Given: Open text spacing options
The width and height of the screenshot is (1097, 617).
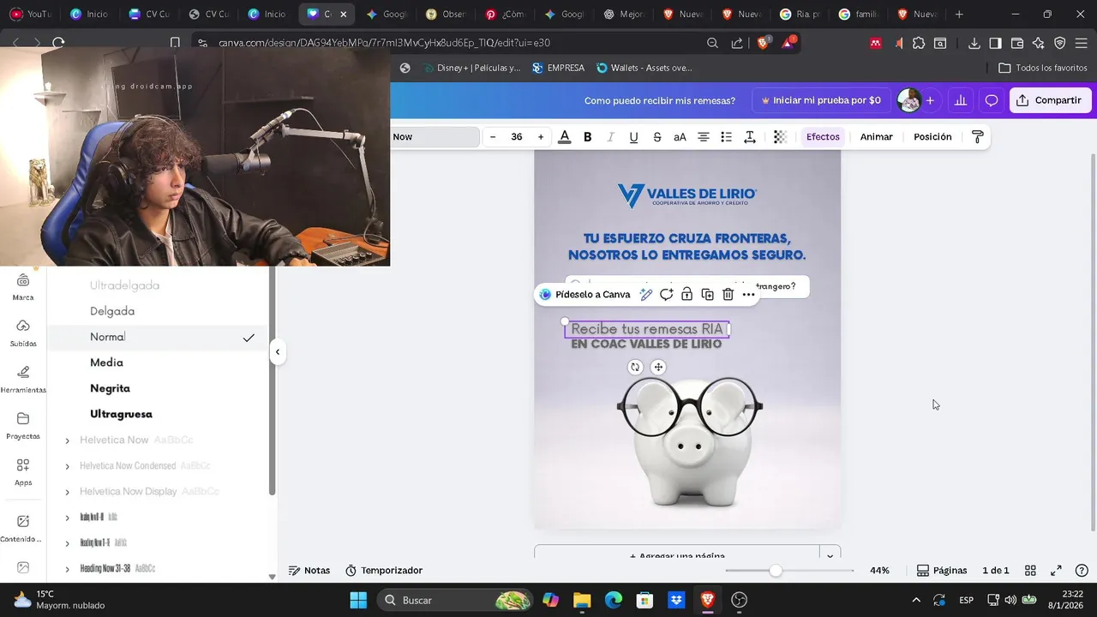Looking at the screenshot, I should coord(749,137).
